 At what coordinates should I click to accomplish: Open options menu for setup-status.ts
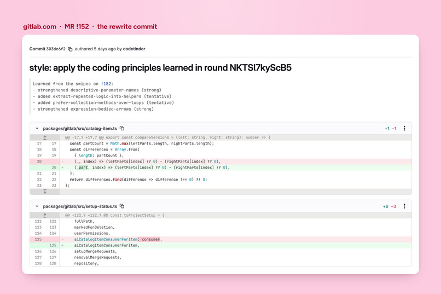[404, 206]
